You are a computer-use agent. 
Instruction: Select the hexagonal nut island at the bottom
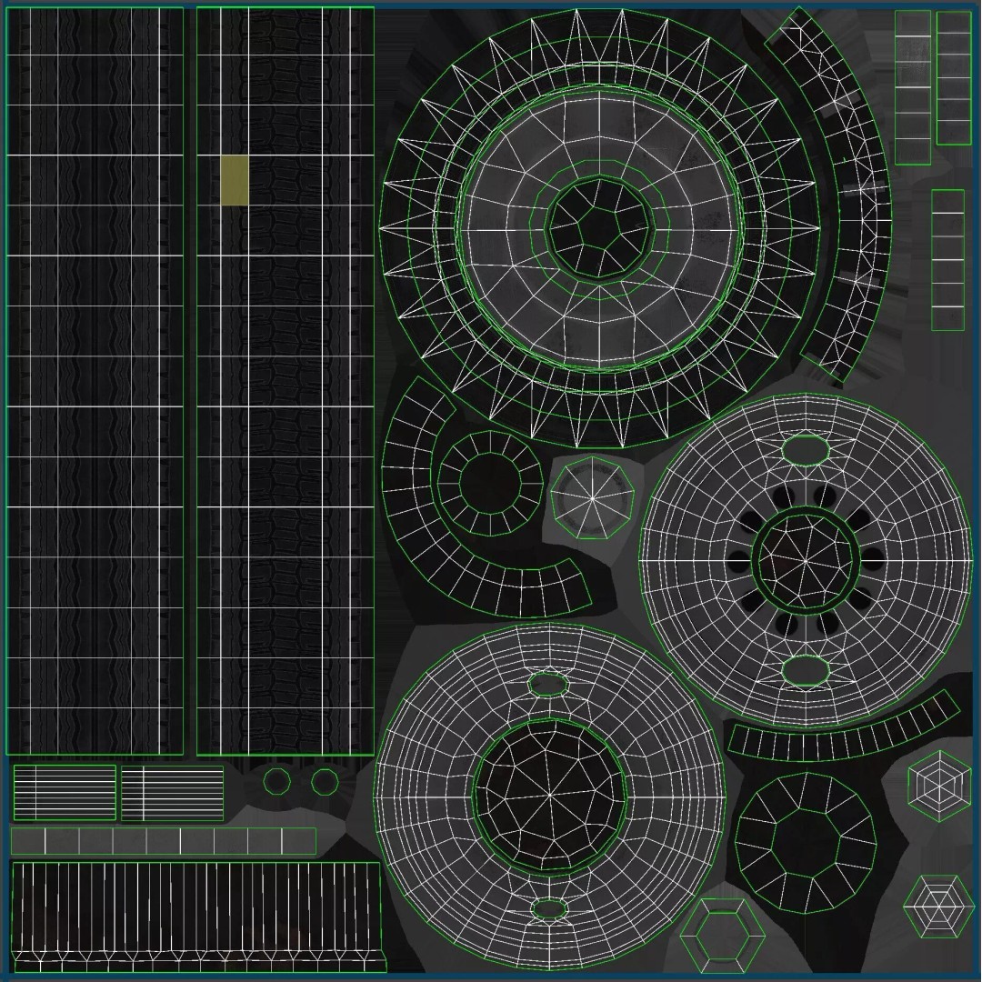tap(722, 937)
